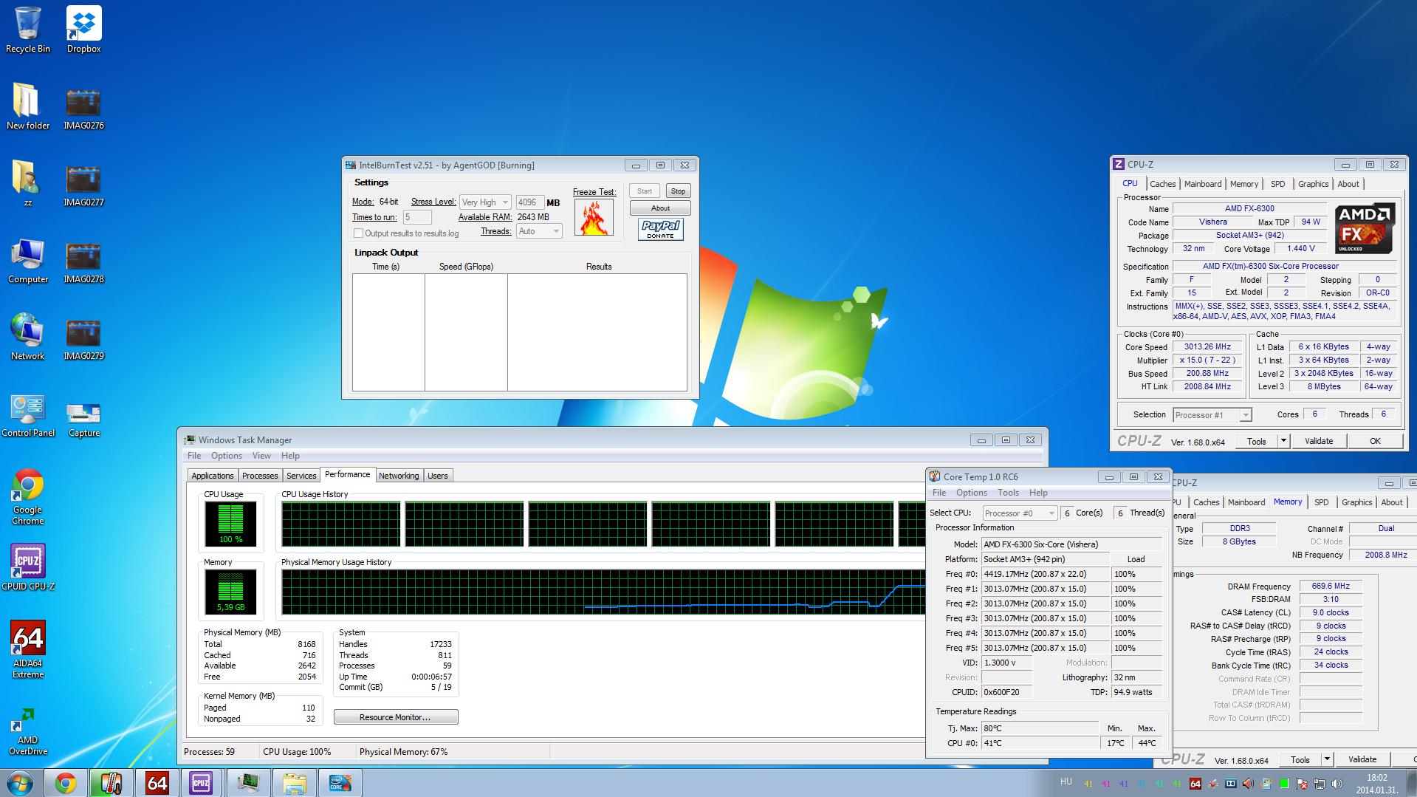Stop the running IntelBurnTest stress test
This screenshot has height=797, width=1417.
click(678, 191)
